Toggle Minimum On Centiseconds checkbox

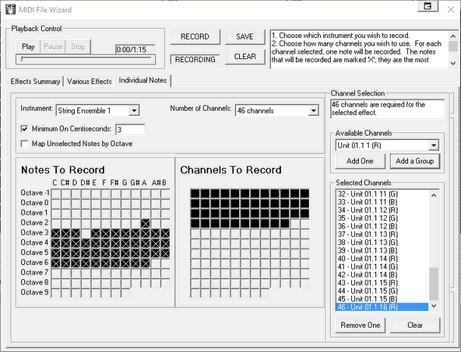pyautogui.click(x=25, y=129)
